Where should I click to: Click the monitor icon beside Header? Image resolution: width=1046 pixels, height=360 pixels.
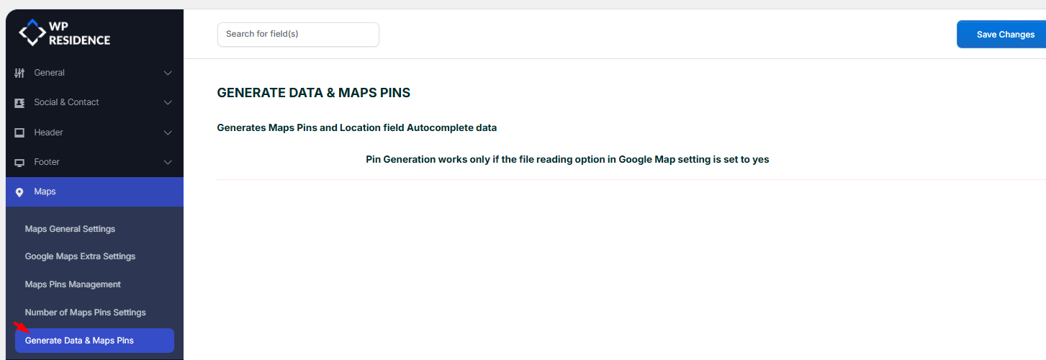[x=19, y=133]
